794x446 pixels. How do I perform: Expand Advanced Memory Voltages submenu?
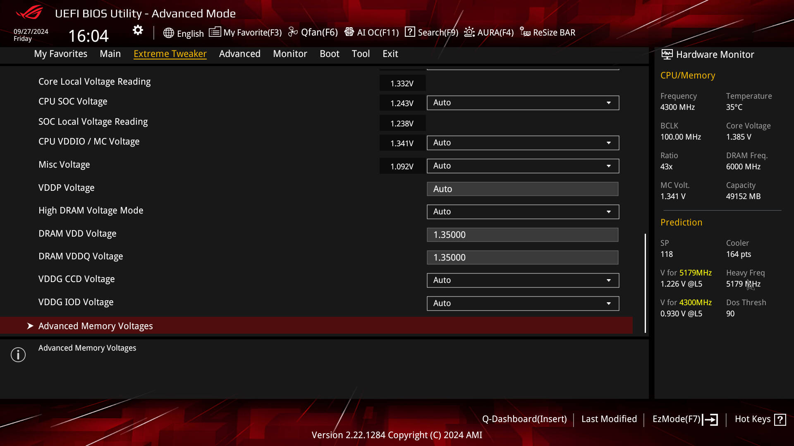click(316, 326)
